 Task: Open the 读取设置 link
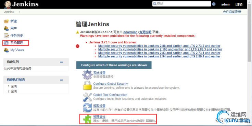click(x=99, y=106)
